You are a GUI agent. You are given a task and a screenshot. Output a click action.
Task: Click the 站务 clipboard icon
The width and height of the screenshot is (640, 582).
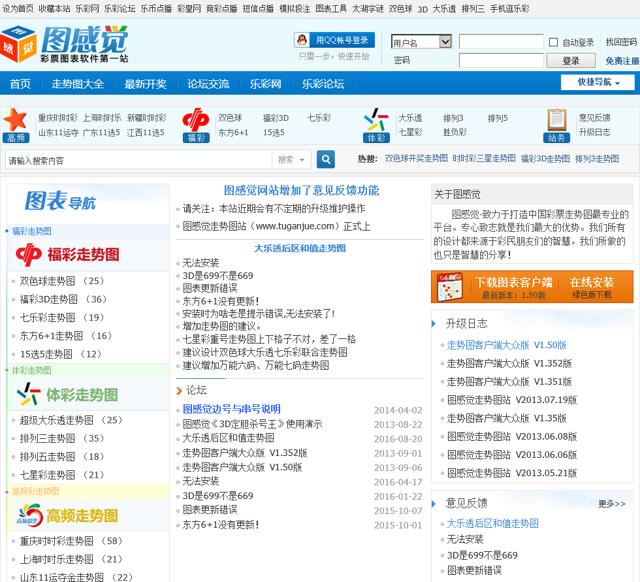click(x=556, y=125)
